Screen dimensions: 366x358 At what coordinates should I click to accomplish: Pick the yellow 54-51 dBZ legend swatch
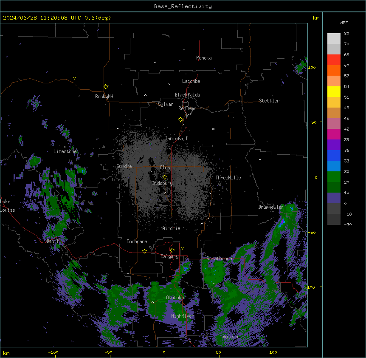(x=334, y=91)
